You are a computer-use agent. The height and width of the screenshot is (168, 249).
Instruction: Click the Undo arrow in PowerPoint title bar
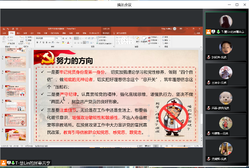pos(8,29)
